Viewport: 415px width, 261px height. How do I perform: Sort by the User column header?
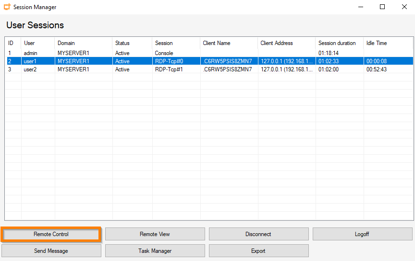pos(37,43)
